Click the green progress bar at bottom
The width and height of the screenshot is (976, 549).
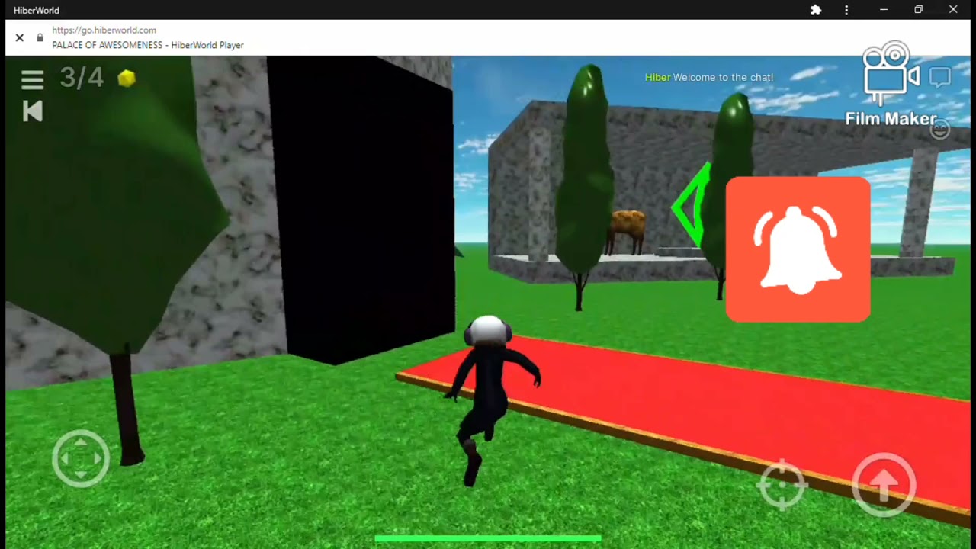488,539
